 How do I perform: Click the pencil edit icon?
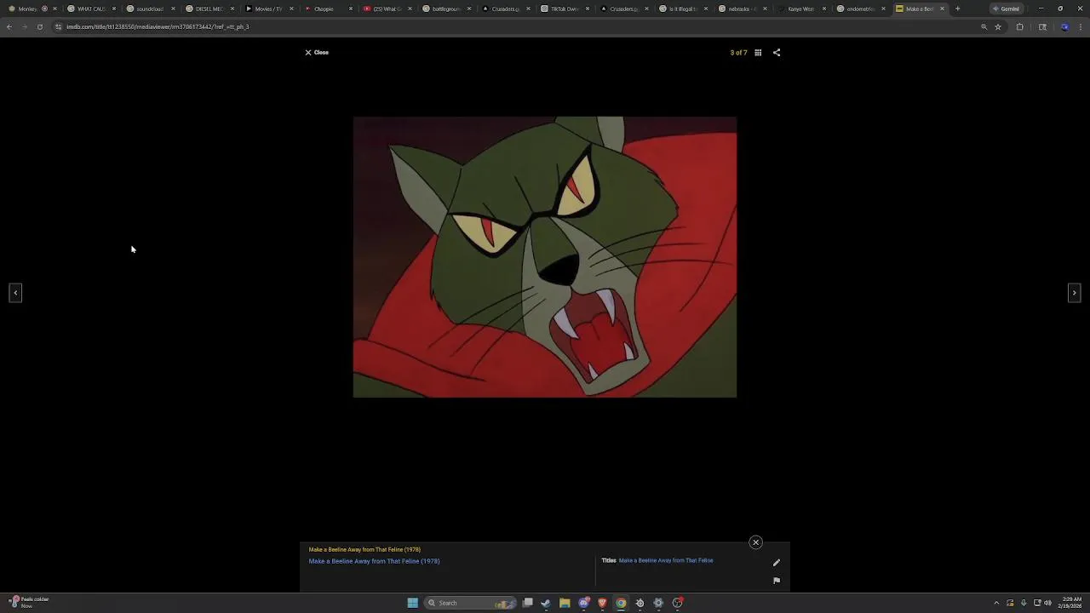point(776,563)
